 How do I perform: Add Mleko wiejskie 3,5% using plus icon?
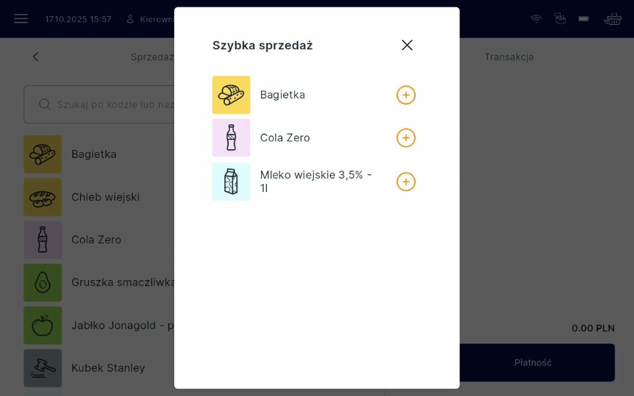tap(406, 182)
